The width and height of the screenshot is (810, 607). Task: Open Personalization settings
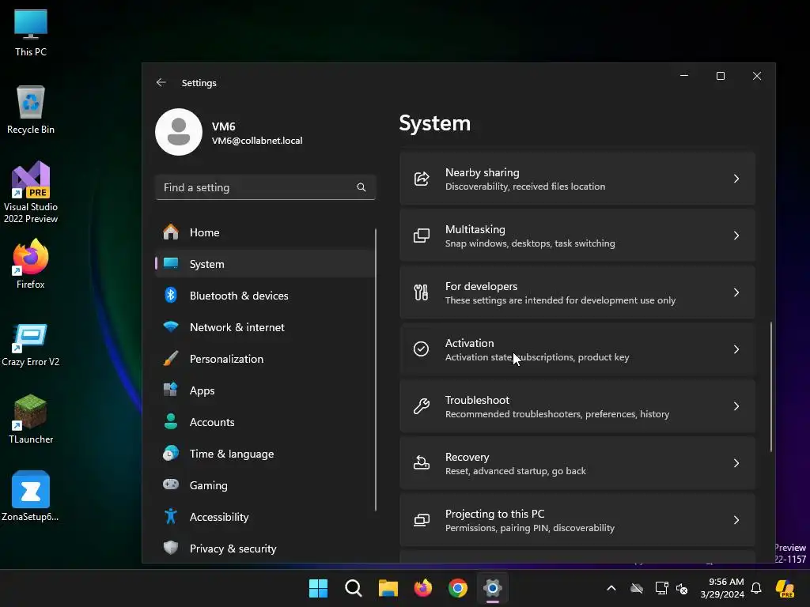tap(264, 359)
